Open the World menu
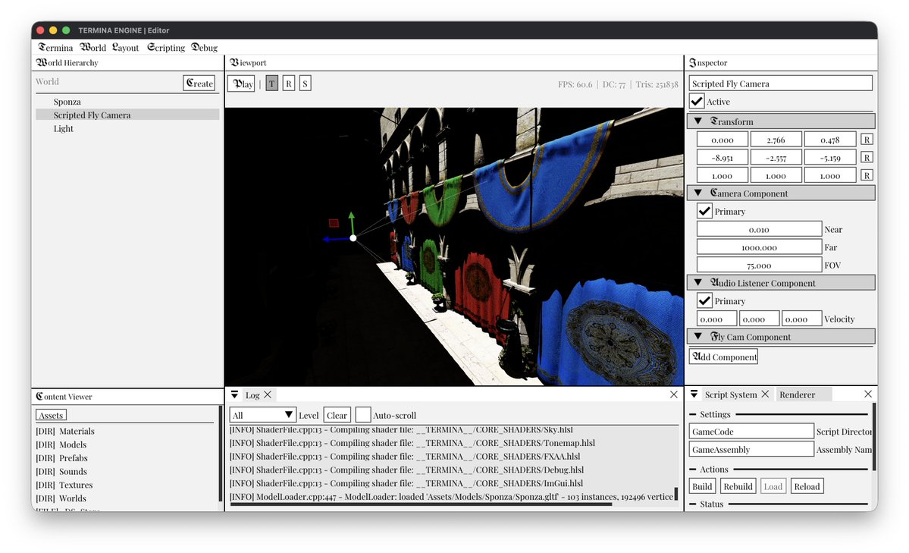Viewport: 909px width, 553px height. 92,48
